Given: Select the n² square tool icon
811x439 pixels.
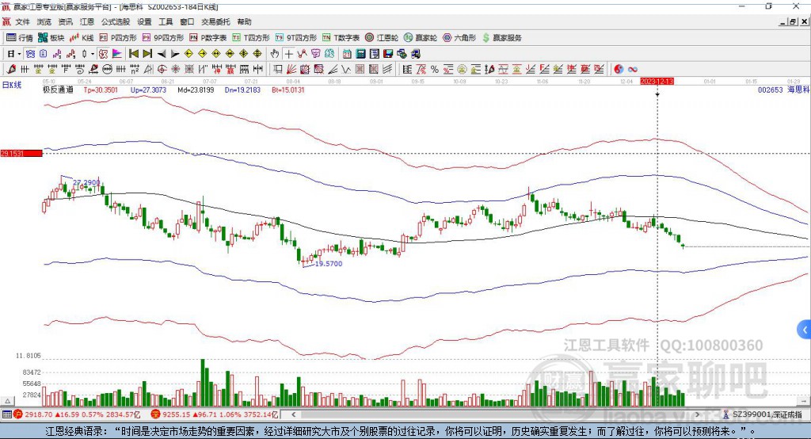Looking at the screenshot, I should pos(135,70).
